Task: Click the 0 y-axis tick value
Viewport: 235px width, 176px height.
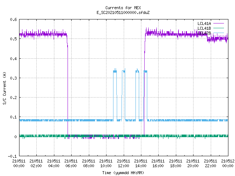Action: pos(15,137)
